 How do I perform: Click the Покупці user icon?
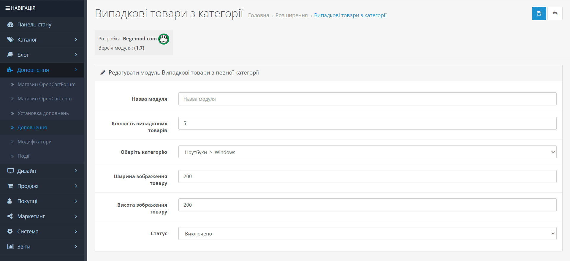point(10,201)
